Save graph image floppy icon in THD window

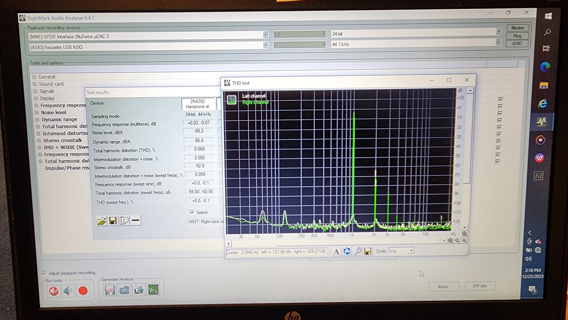(368, 252)
